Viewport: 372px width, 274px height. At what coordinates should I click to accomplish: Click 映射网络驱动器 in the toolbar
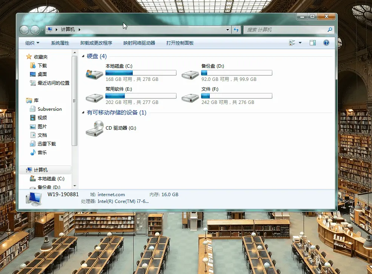pos(139,43)
